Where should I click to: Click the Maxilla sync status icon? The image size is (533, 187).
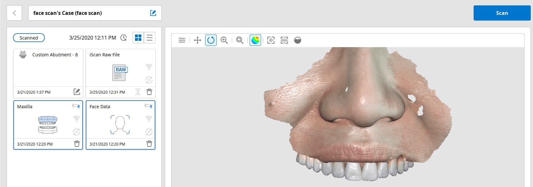(x=76, y=132)
